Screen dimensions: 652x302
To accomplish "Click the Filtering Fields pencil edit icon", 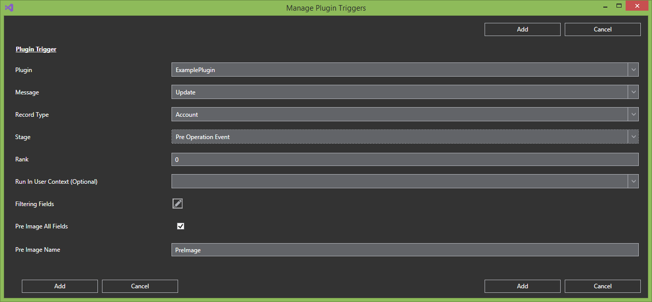I will (x=177, y=204).
